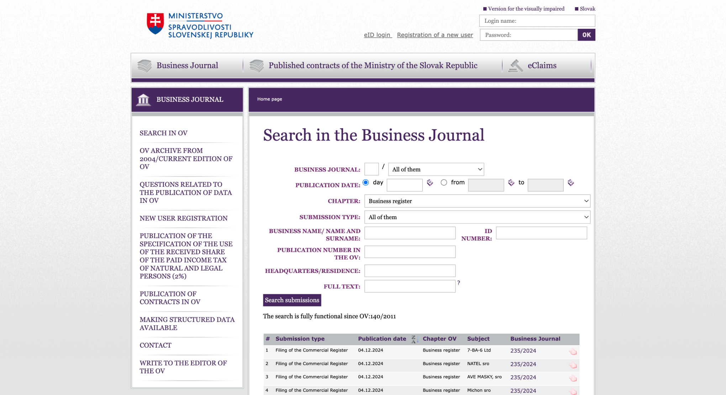Open the Published contracts of the Ministry tab

372,65
